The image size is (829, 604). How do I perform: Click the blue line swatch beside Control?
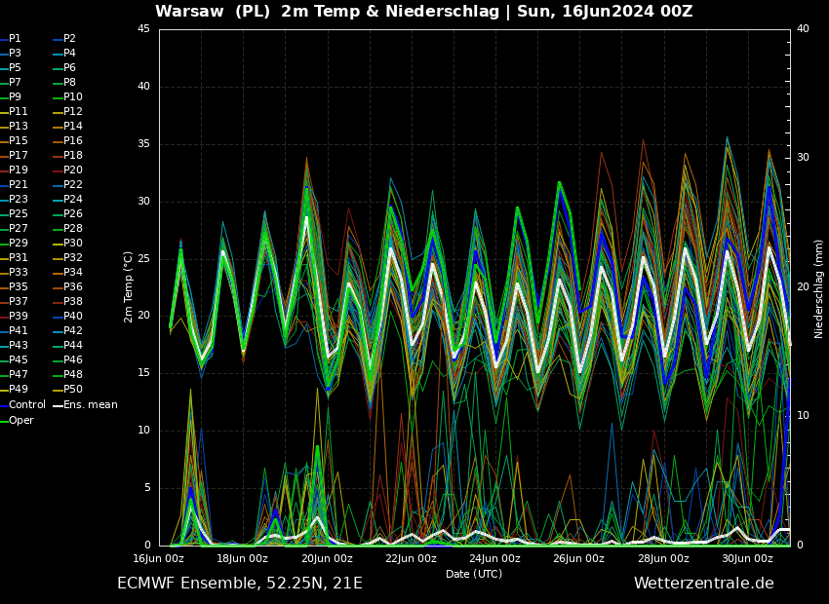pos(4,405)
